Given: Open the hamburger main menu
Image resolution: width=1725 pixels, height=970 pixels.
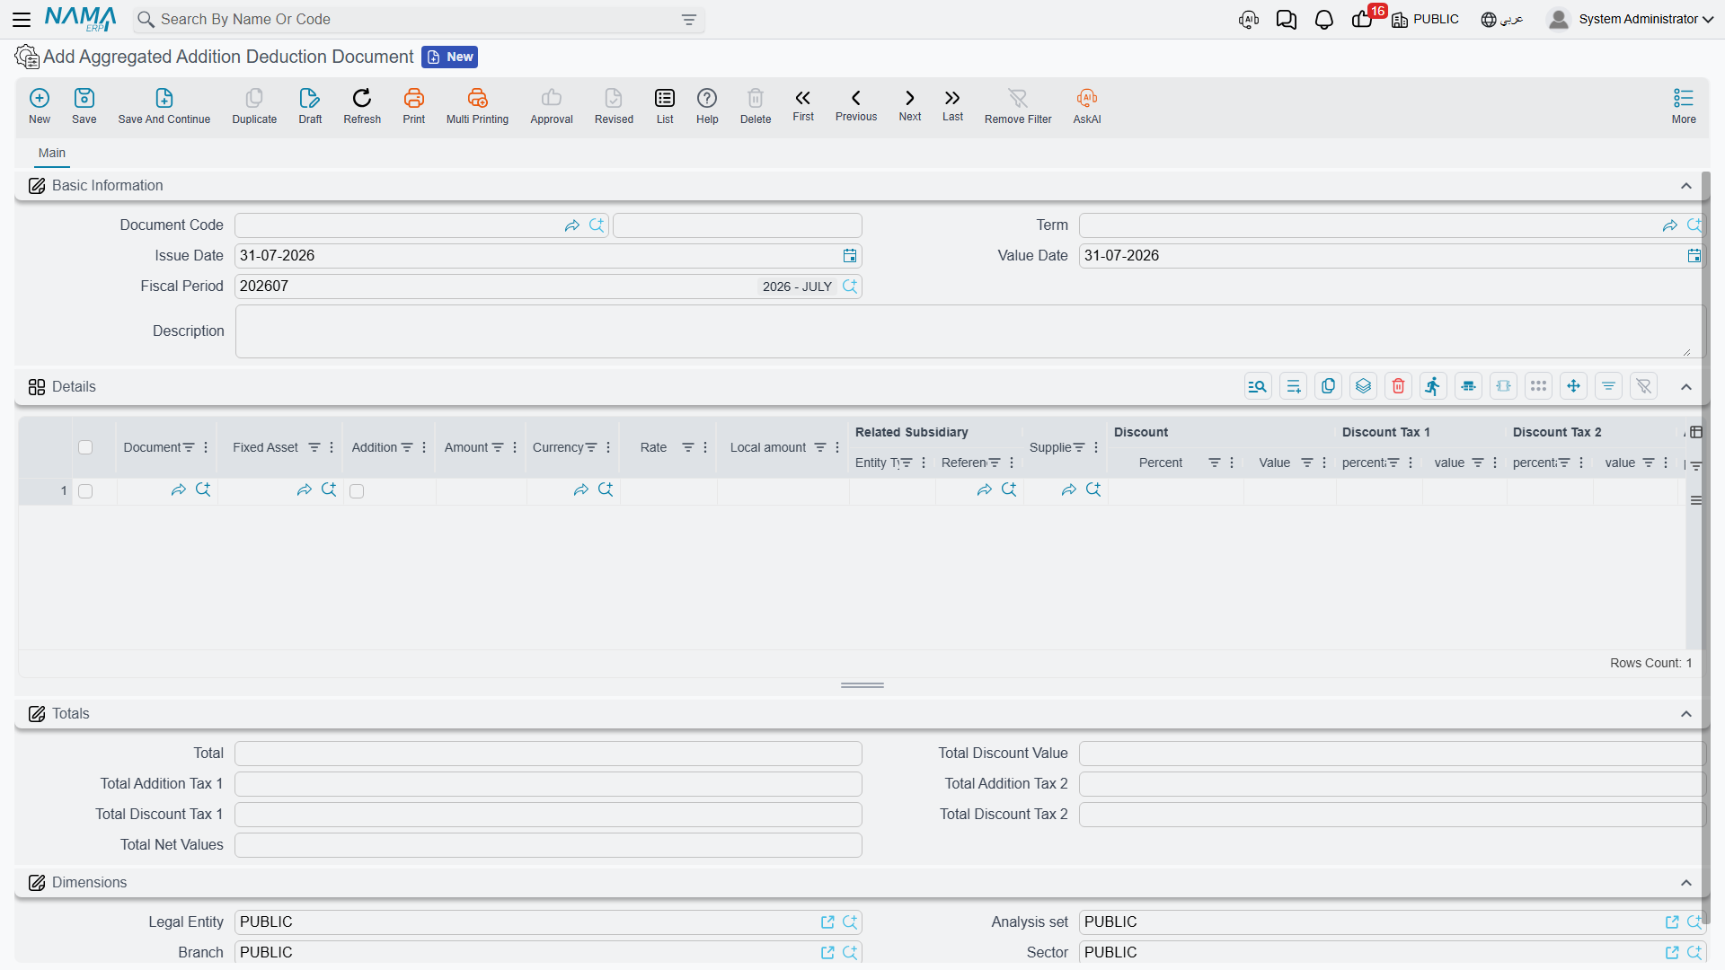Looking at the screenshot, I should coord(22,19).
